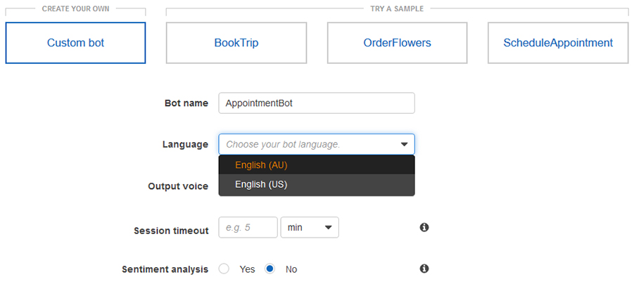This screenshot has height=284, width=634.
Task: Click the Session timeout label text
Action: point(170,231)
